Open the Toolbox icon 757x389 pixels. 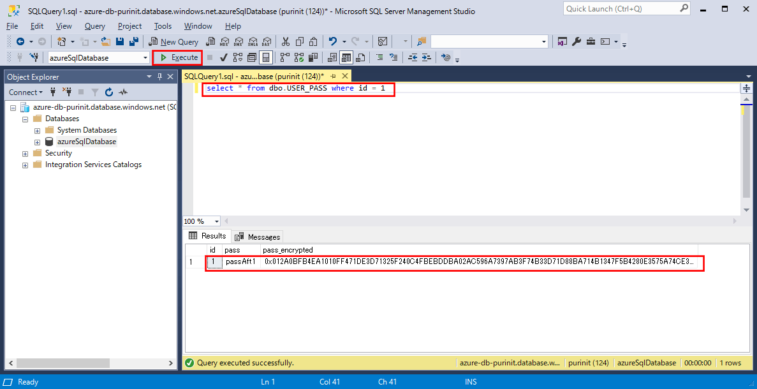pyautogui.click(x=591, y=42)
